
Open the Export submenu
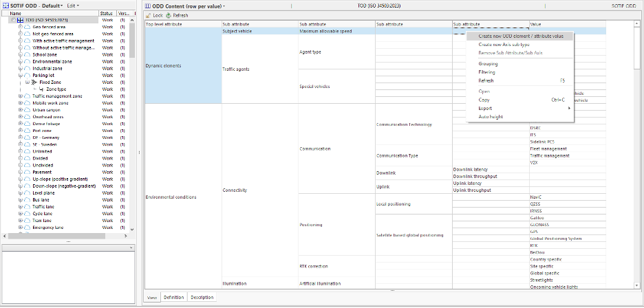pyautogui.click(x=520, y=109)
